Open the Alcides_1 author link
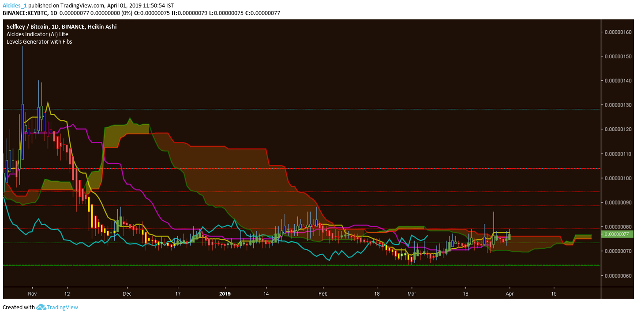This screenshot has height=315, width=637. (15, 5)
